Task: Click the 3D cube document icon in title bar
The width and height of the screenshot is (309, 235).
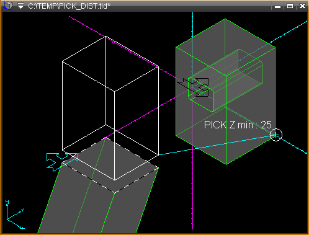Action: [8, 6]
